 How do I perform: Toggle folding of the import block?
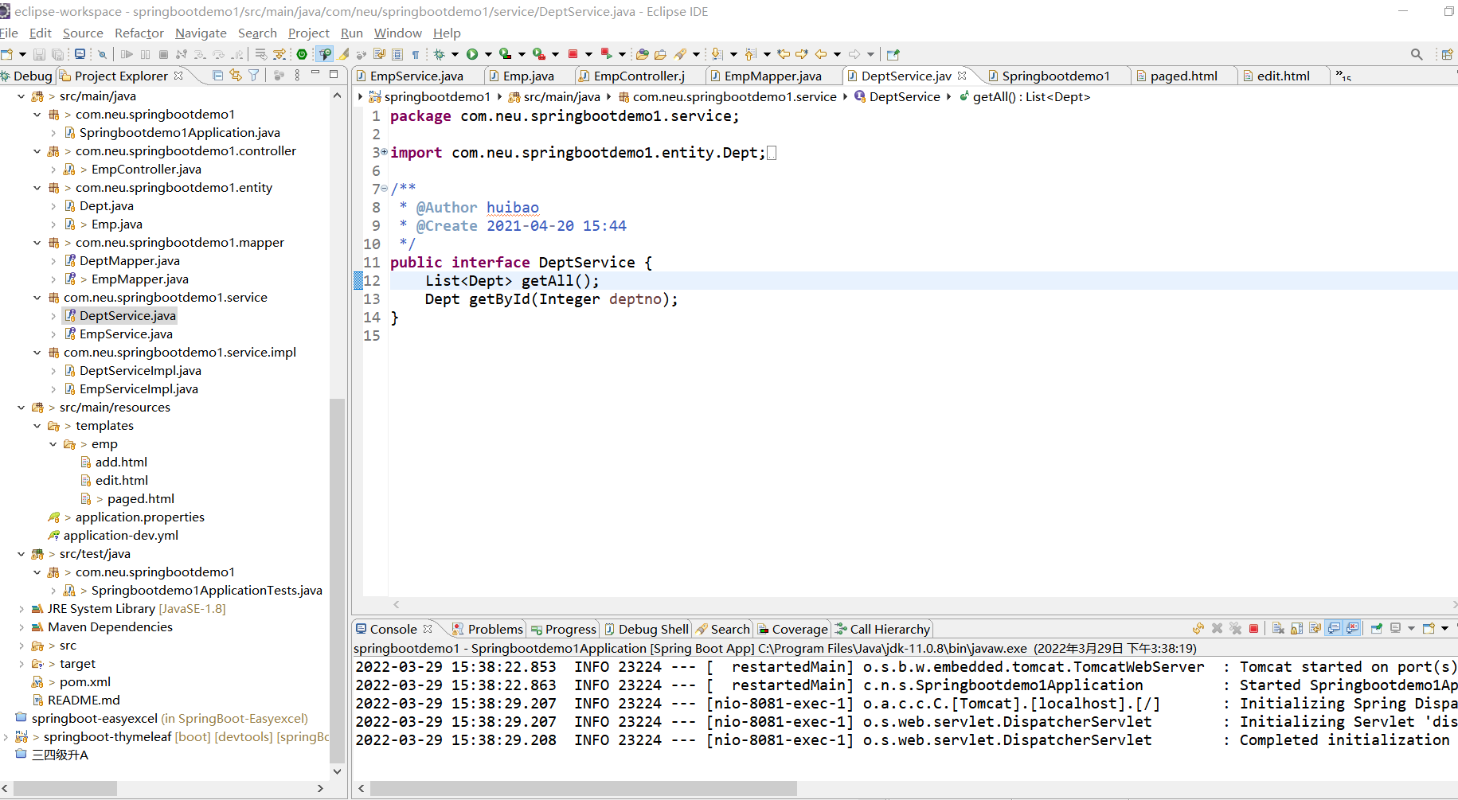point(384,152)
